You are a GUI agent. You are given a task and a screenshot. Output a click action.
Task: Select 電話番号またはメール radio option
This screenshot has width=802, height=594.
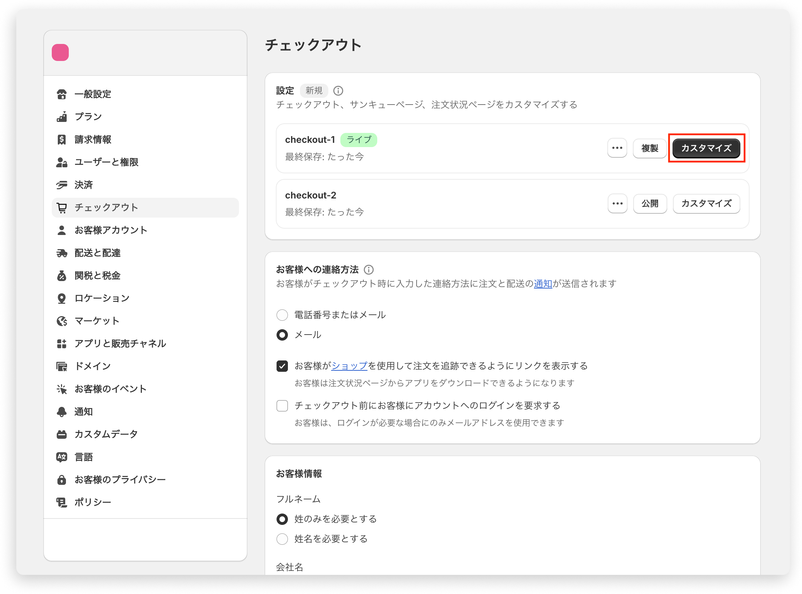point(282,315)
